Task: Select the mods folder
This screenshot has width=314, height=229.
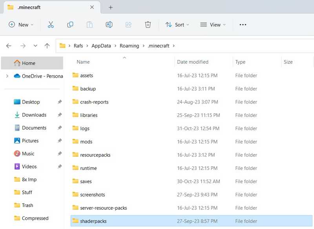Action: tap(192, 142)
